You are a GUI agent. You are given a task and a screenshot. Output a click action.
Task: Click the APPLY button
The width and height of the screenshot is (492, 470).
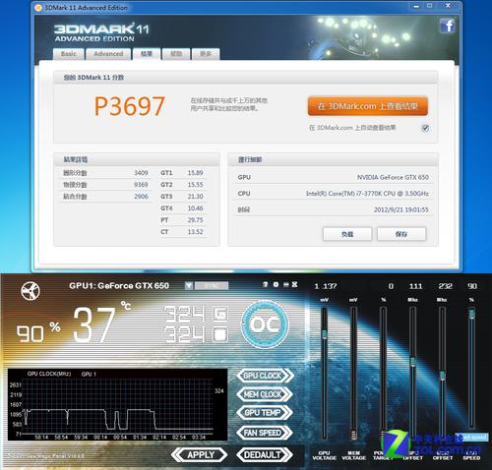200,455
